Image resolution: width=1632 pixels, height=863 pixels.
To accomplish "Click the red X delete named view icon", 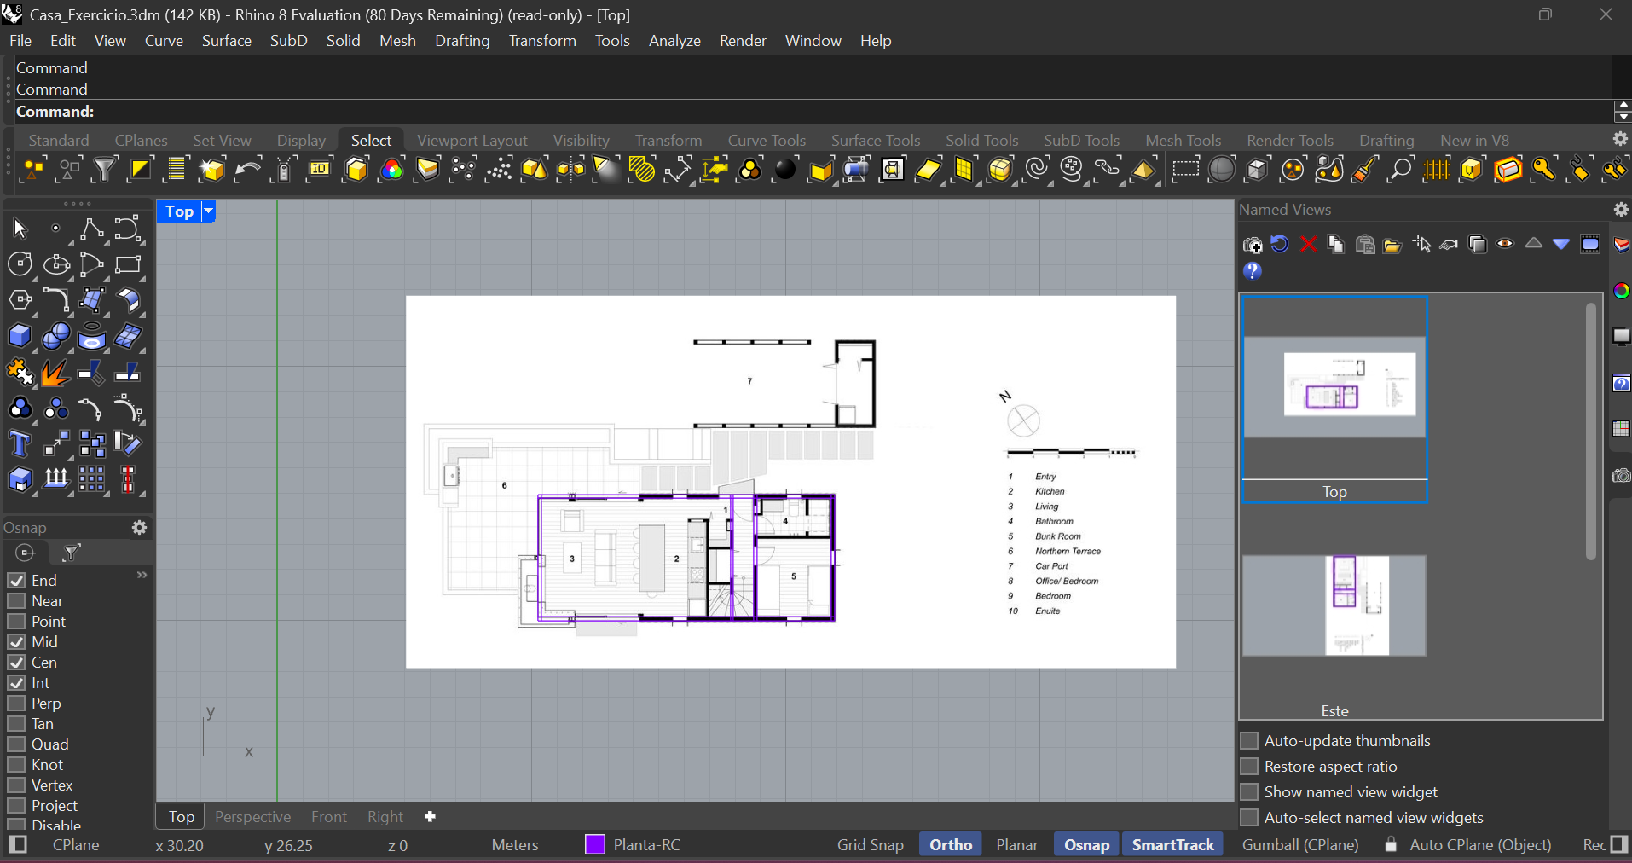I will pyautogui.click(x=1308, y=245).
